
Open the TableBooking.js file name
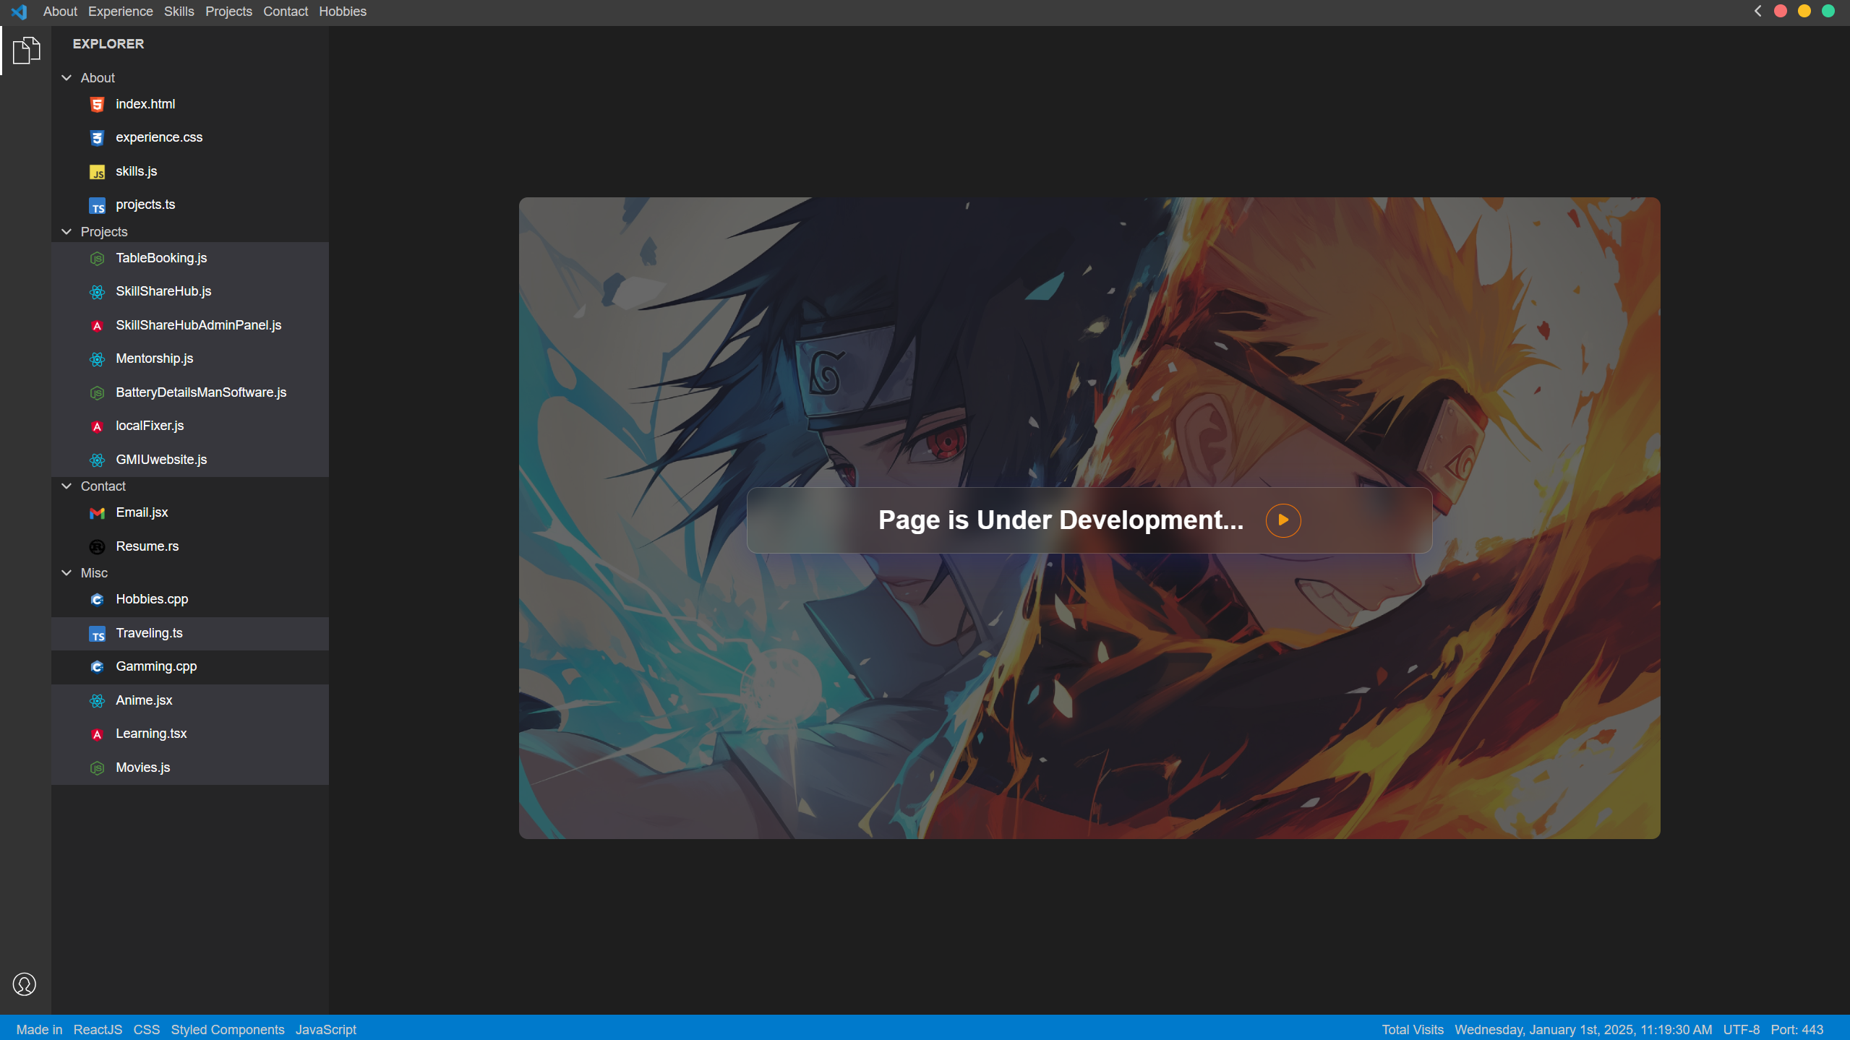click(161, 258)
